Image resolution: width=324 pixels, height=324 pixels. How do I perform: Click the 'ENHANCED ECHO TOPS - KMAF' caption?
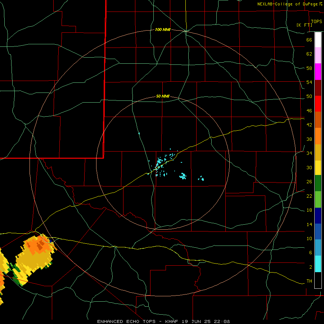coord(138,321)
